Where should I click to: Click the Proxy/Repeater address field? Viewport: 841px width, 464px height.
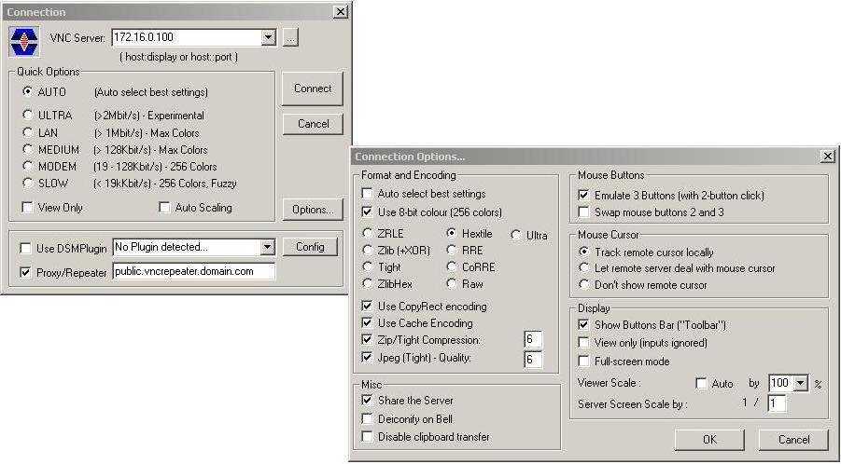pos(193,272)
